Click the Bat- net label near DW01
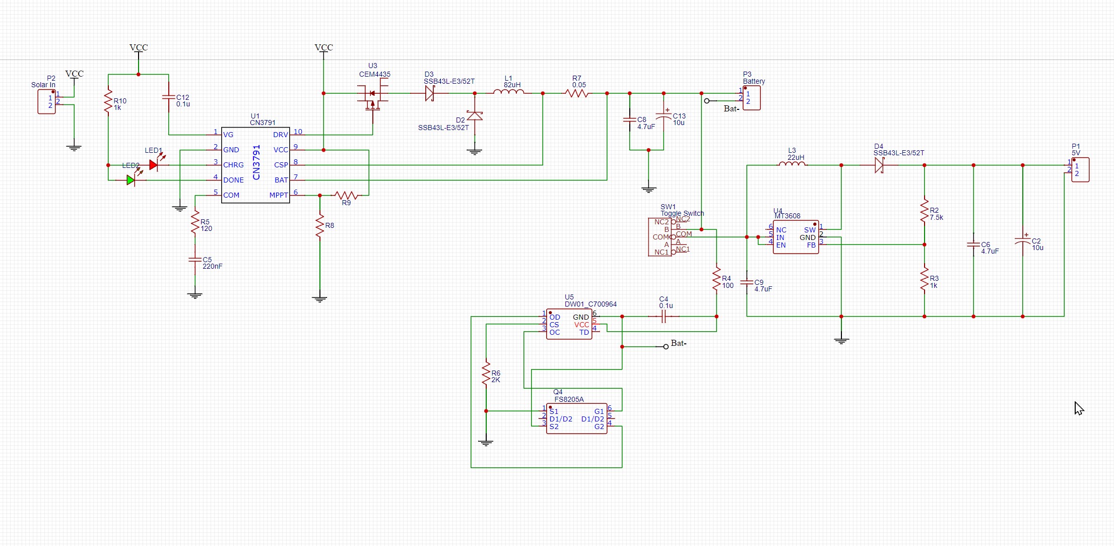Viewport: 1114px width, 546px height. click(x=678, y=343)
